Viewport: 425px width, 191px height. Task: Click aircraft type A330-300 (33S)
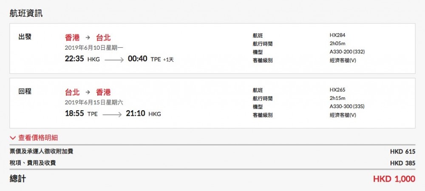(347, 106)
